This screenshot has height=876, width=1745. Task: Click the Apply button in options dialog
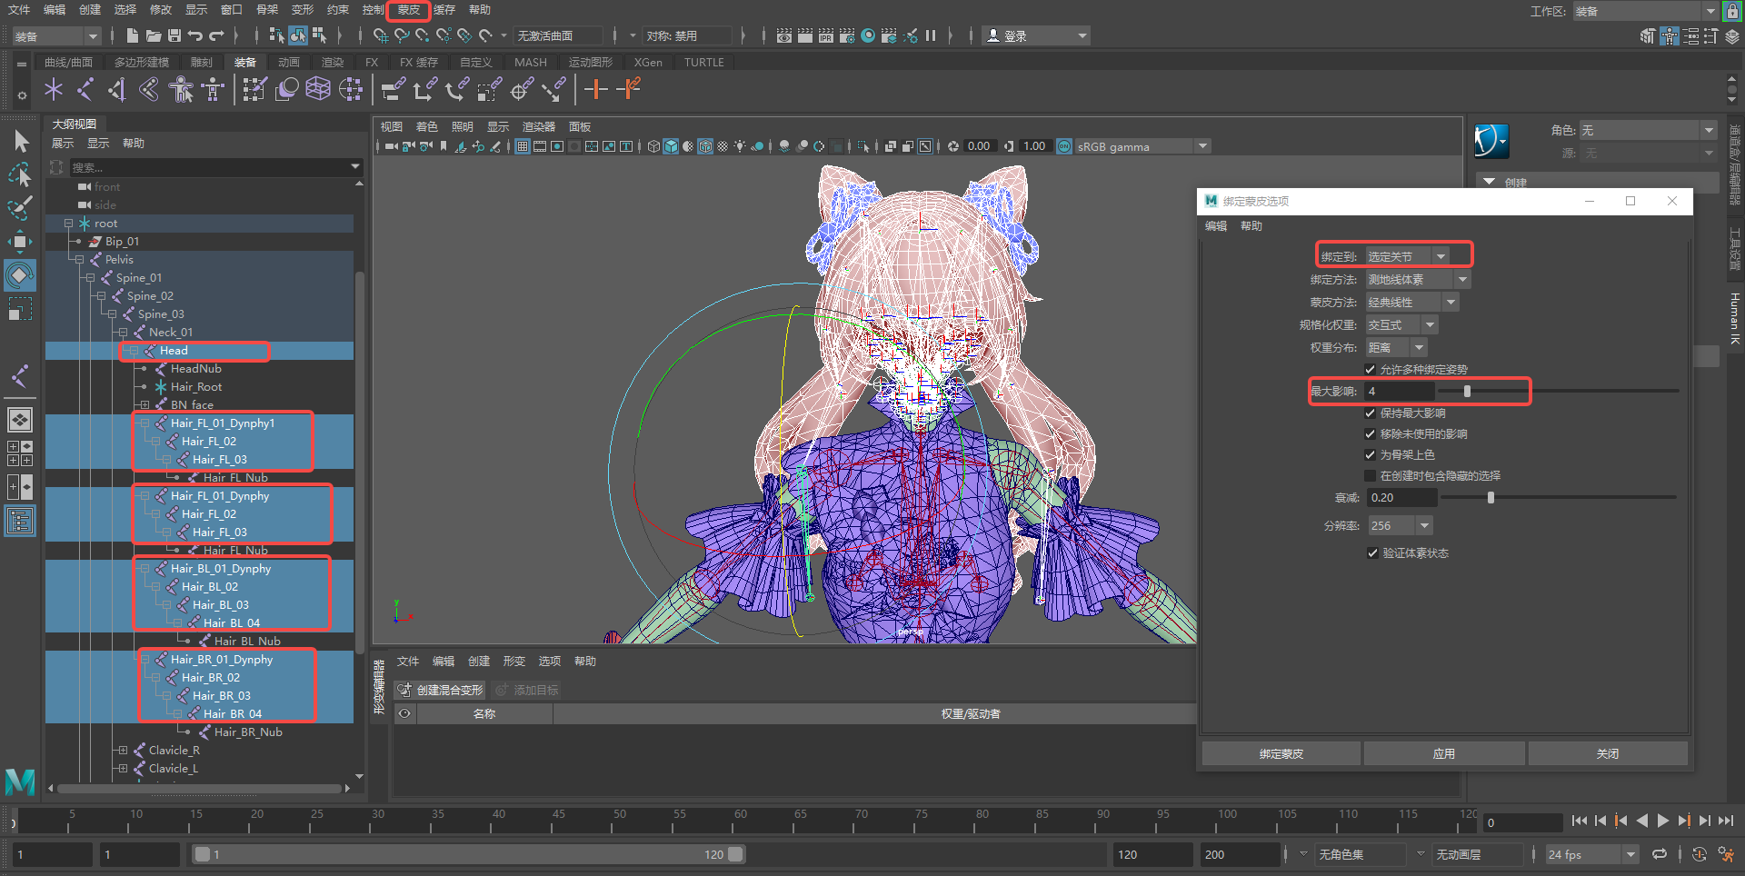[1444, 753]
